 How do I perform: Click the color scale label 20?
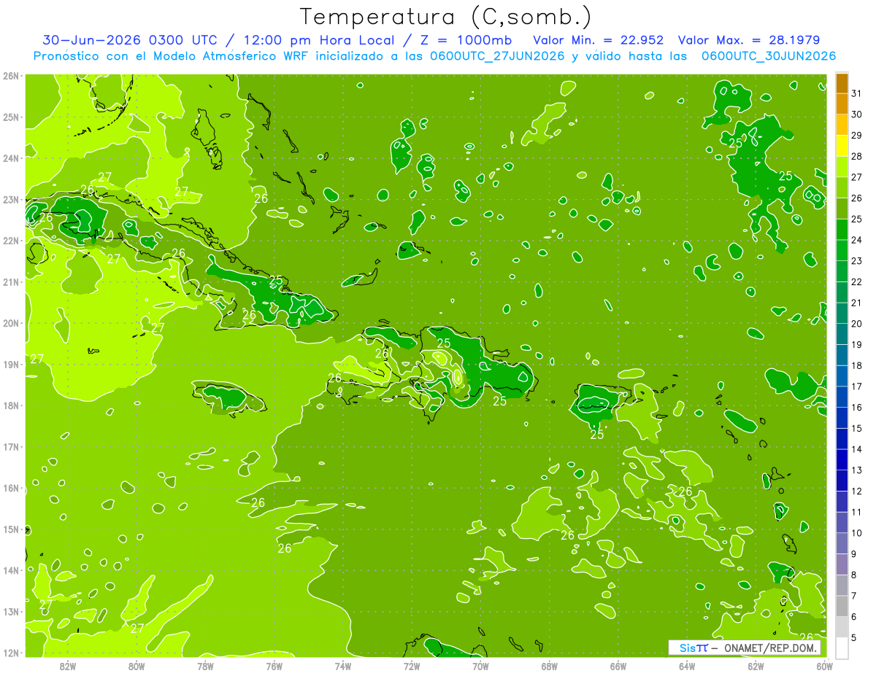tap(856, 323)
